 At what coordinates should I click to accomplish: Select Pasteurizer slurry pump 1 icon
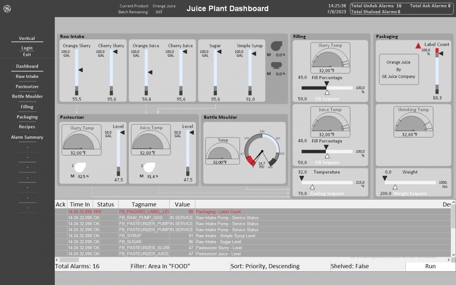click(x=80, y=167)
